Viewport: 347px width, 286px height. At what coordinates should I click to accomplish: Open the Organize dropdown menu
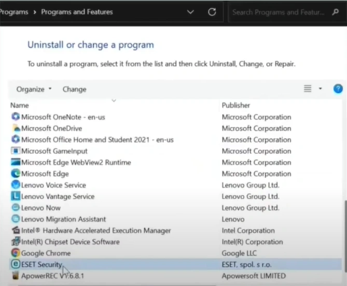[x=34, y=89]
